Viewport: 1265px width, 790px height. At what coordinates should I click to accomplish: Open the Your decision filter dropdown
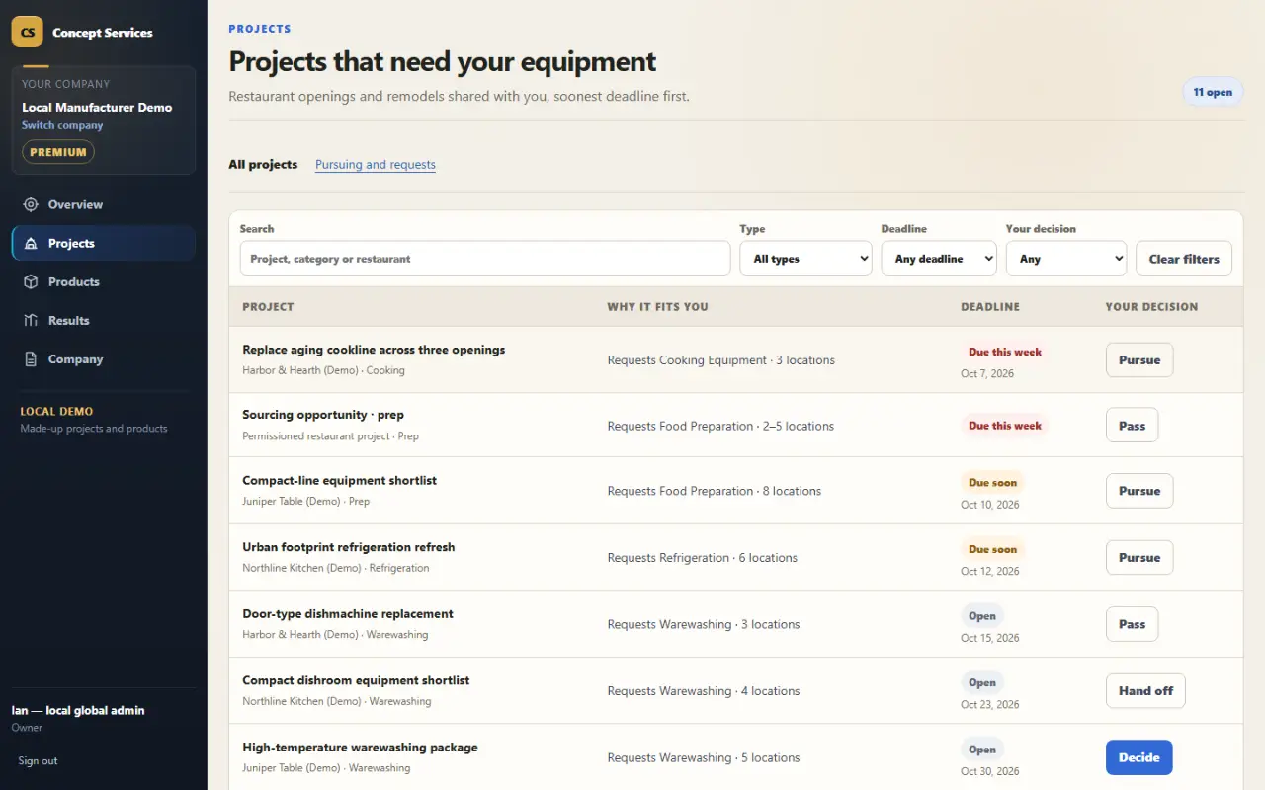pyautogui.click(x=1066, y=259)
